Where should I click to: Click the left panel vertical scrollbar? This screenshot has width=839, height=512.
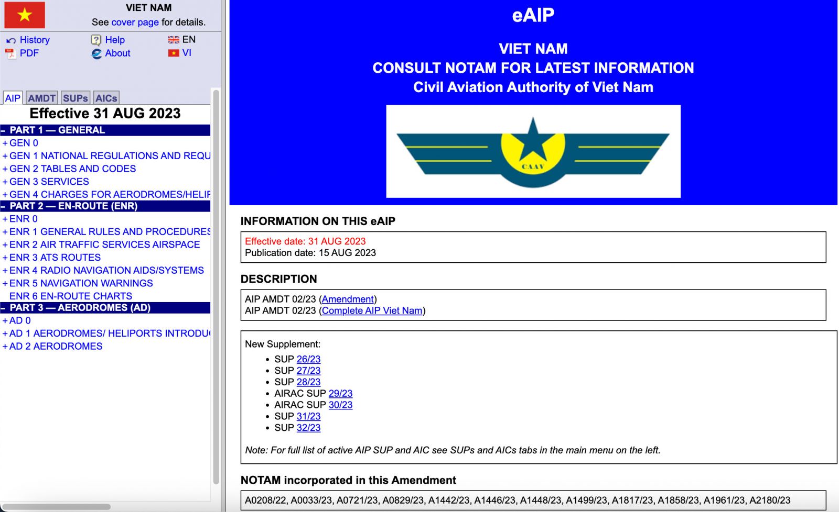[x=216, y=287]
